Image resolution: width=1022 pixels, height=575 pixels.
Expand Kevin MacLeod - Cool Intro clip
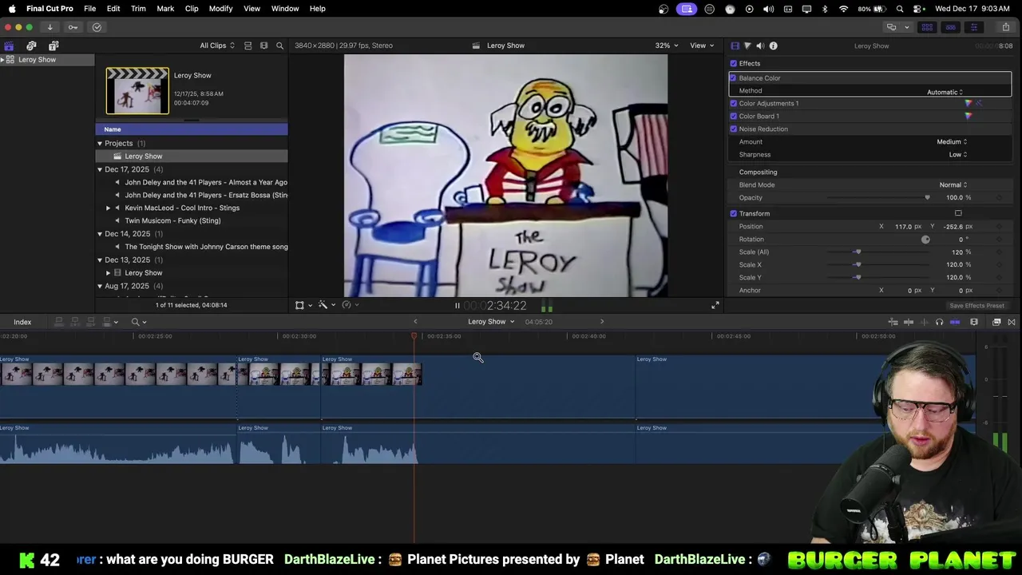click(x=109, y=208)
